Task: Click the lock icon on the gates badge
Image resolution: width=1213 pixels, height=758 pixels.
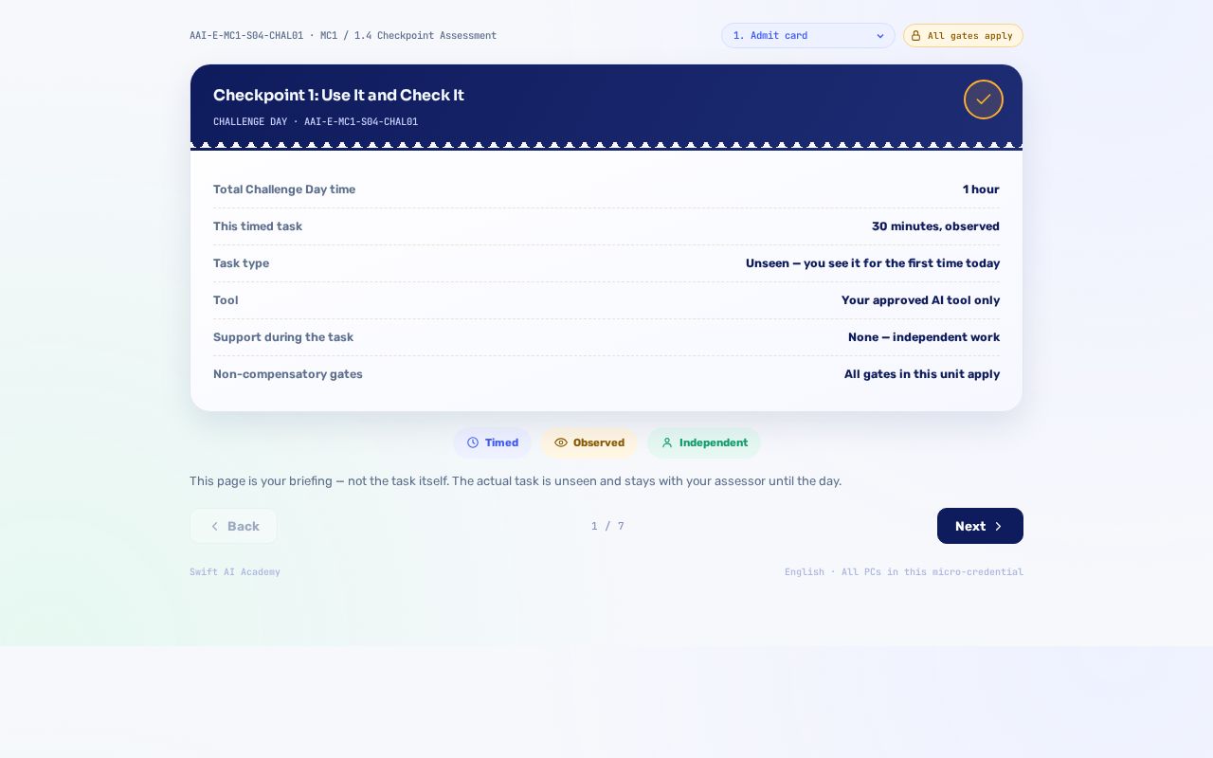Action: tap(915, 36)
